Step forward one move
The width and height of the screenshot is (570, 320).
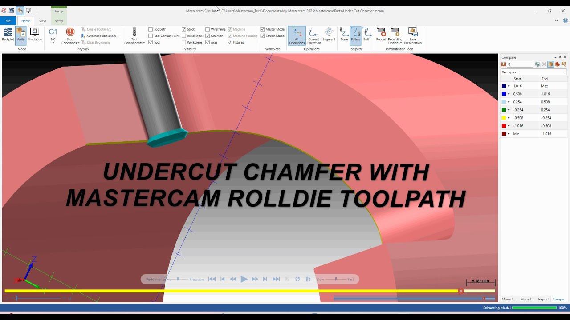(265, 279)
